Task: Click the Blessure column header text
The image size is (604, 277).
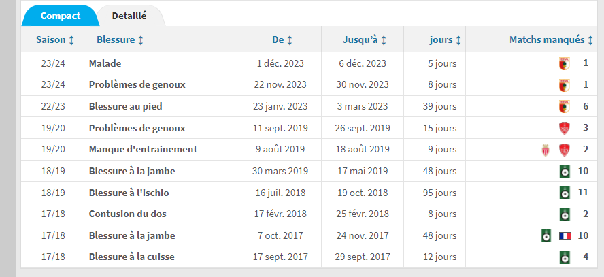Action: 116,40
